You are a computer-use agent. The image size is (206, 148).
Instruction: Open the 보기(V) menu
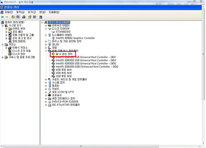tap(32, 12)
